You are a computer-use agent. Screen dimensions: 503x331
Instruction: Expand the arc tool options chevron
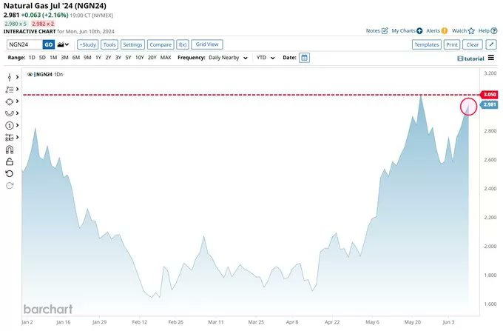pos(17,113)
